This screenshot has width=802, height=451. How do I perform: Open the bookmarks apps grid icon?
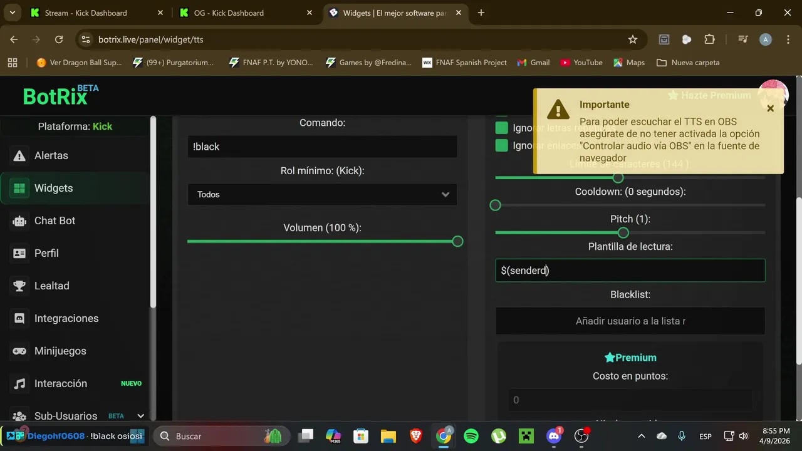coord(13,63)
